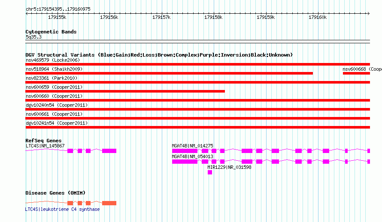Viewport: 382px width, 222px height.
Task: Click the 179157k ruler tick label
Action: pos(161,17)
